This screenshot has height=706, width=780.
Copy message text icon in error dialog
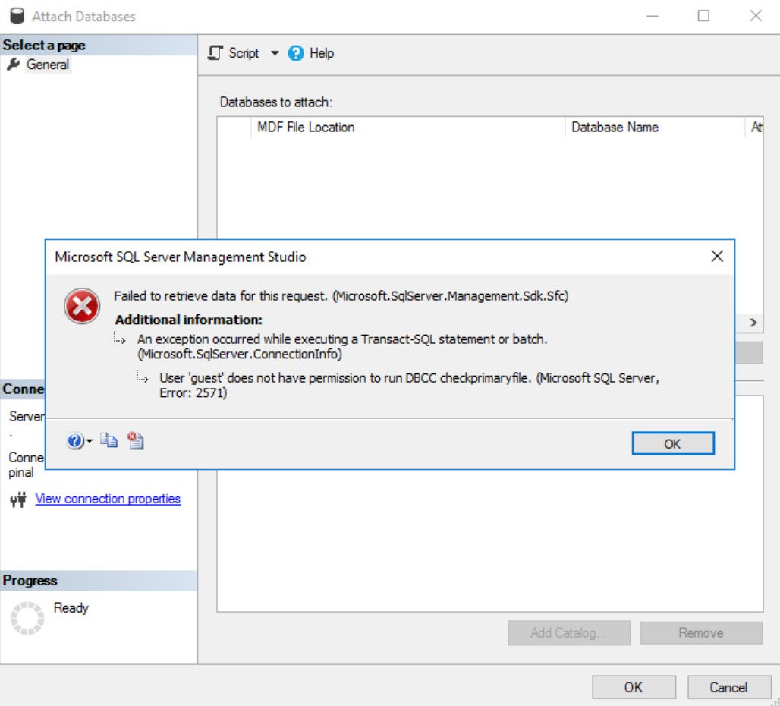[109, 440]
